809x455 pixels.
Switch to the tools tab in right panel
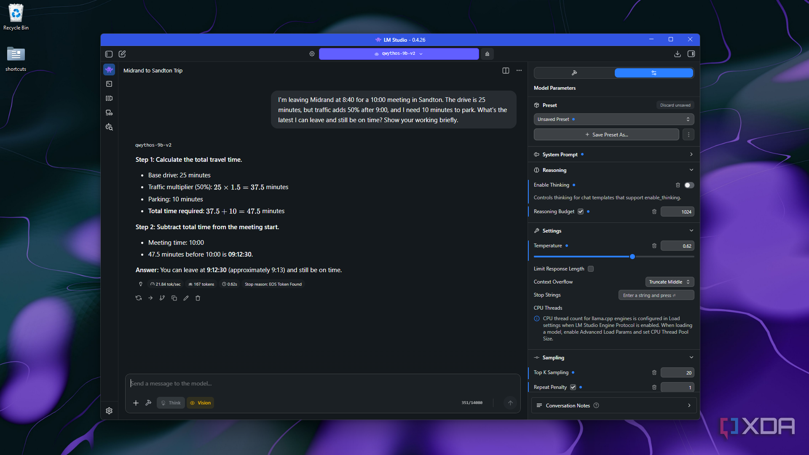click(574, 73)
